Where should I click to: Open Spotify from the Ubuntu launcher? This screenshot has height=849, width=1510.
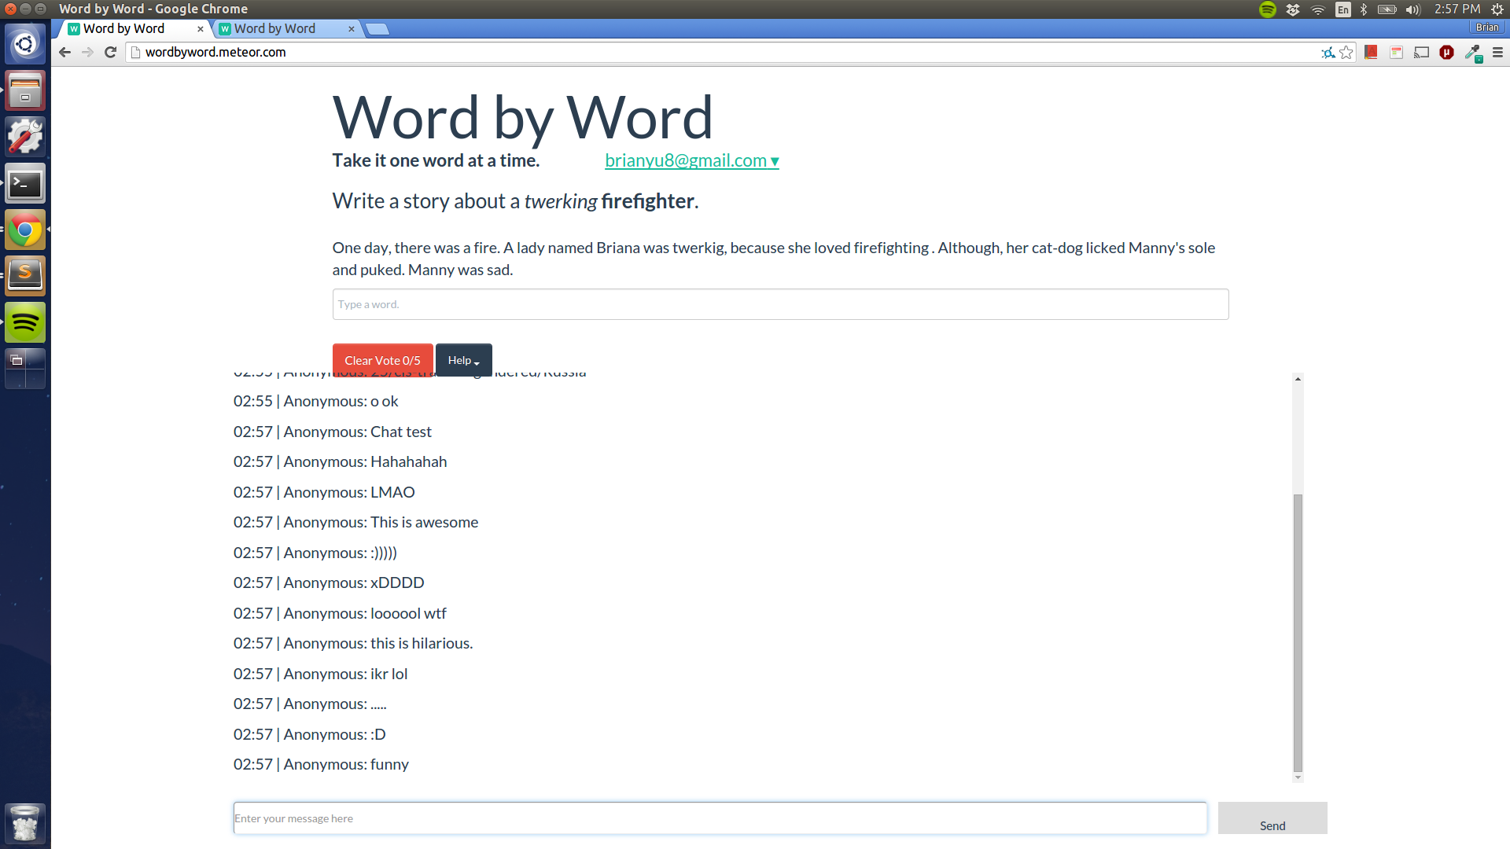(x=25, y=322)
